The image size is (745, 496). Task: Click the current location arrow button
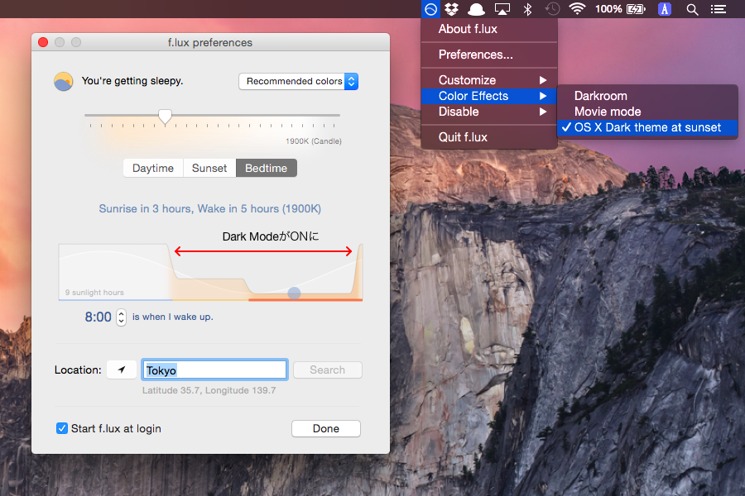(x=122, y=370)
